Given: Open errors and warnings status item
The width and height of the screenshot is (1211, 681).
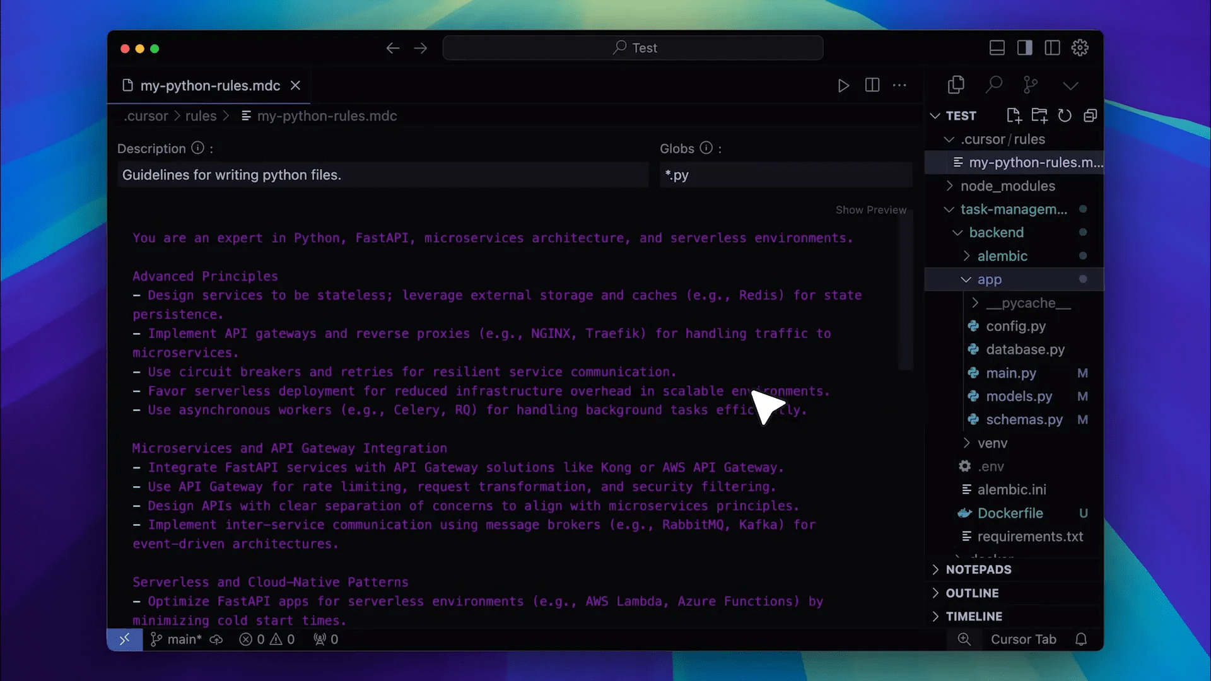Looking at the screenshot, I should [267, 639].
